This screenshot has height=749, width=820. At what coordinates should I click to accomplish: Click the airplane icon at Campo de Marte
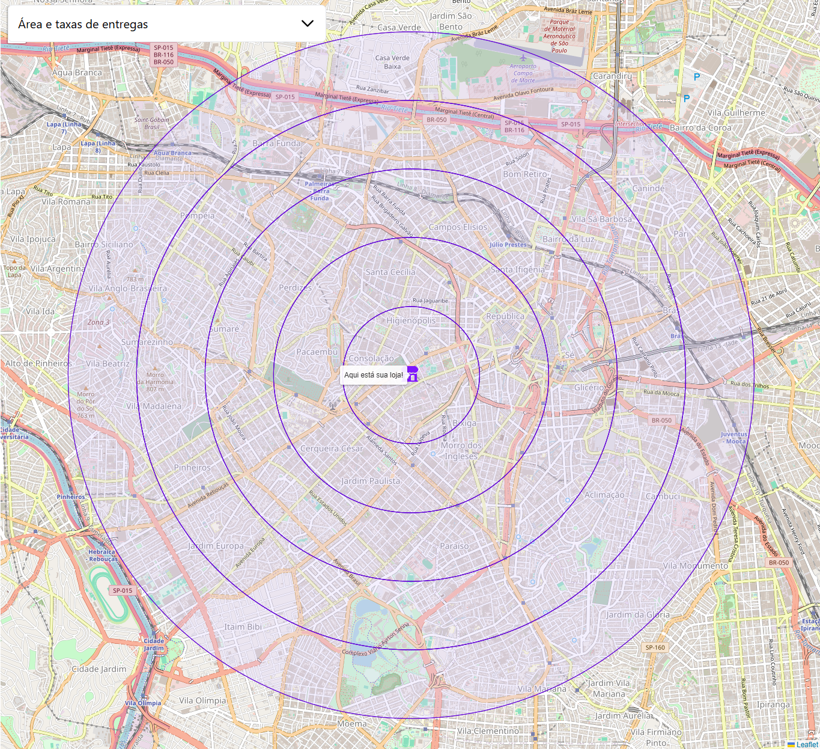[x=523, y=58]
